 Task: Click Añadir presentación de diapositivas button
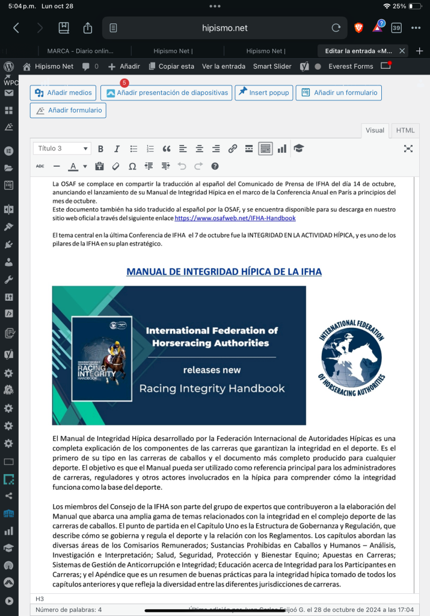tap(167, 93)
